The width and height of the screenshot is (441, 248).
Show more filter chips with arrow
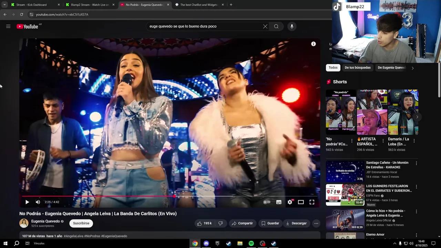coord(413,68)
